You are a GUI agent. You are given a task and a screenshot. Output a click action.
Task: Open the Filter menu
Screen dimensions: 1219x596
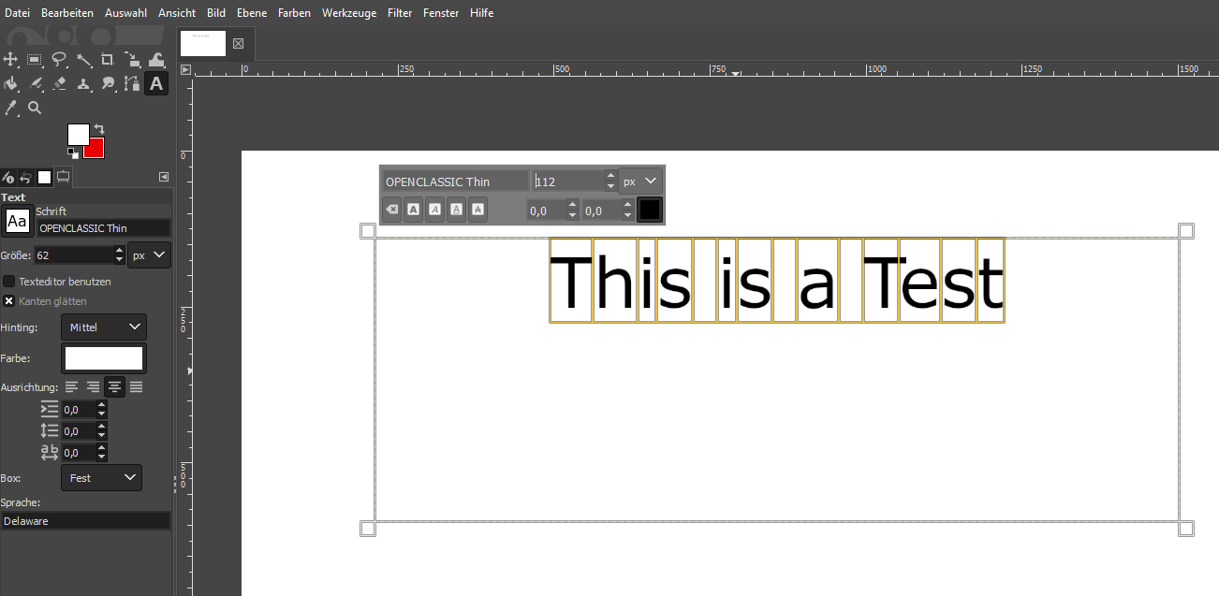[399, 13]
